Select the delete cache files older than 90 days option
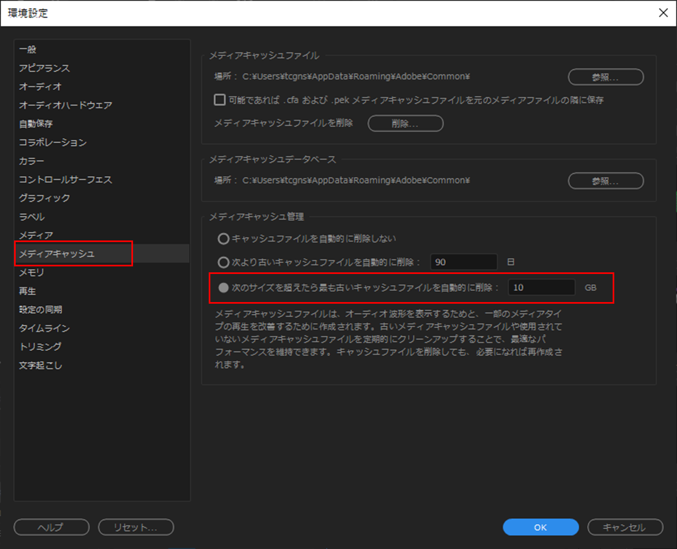677x549 pixels. click(x=223, y=262)
